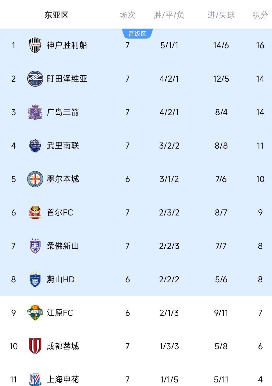Open 上海申花 team name link
Image resolution: width=272 pixels, height=386 pixels.
(x=63, y=379)
